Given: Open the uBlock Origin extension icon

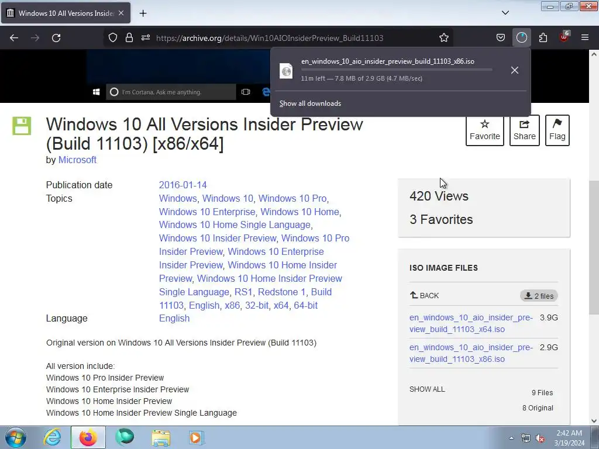Looking at the screenshot, I should click(564, 37).
